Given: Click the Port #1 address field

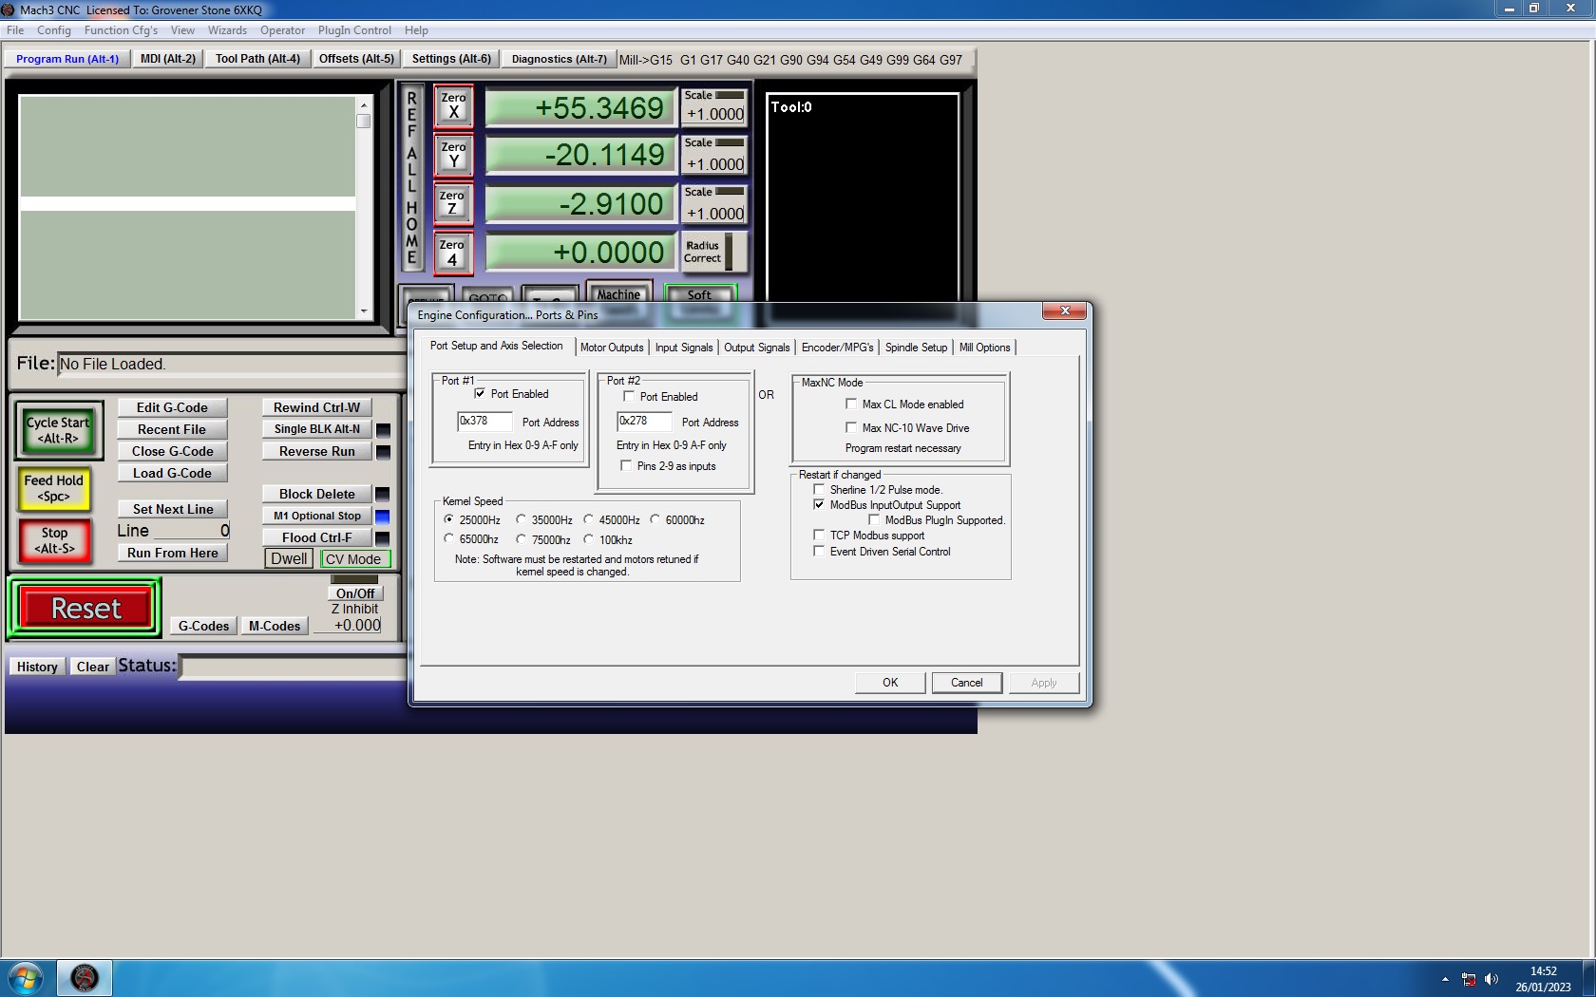Looking at the screenshot, I should (x=484, y=421).
